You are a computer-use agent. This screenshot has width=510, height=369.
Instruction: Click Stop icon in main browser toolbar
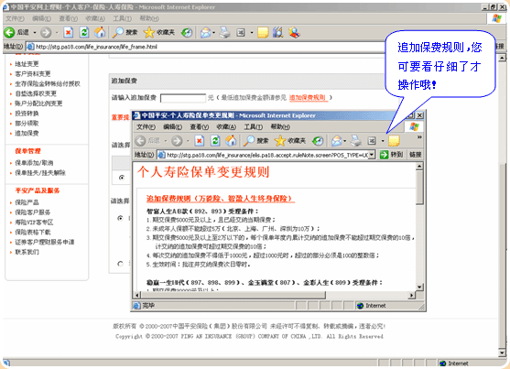[x=69, y=32]
